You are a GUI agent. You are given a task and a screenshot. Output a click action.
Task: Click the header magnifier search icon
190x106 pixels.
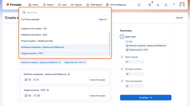tap(139, 5)
